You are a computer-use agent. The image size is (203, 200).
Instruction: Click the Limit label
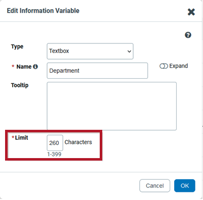pos(21,137)
